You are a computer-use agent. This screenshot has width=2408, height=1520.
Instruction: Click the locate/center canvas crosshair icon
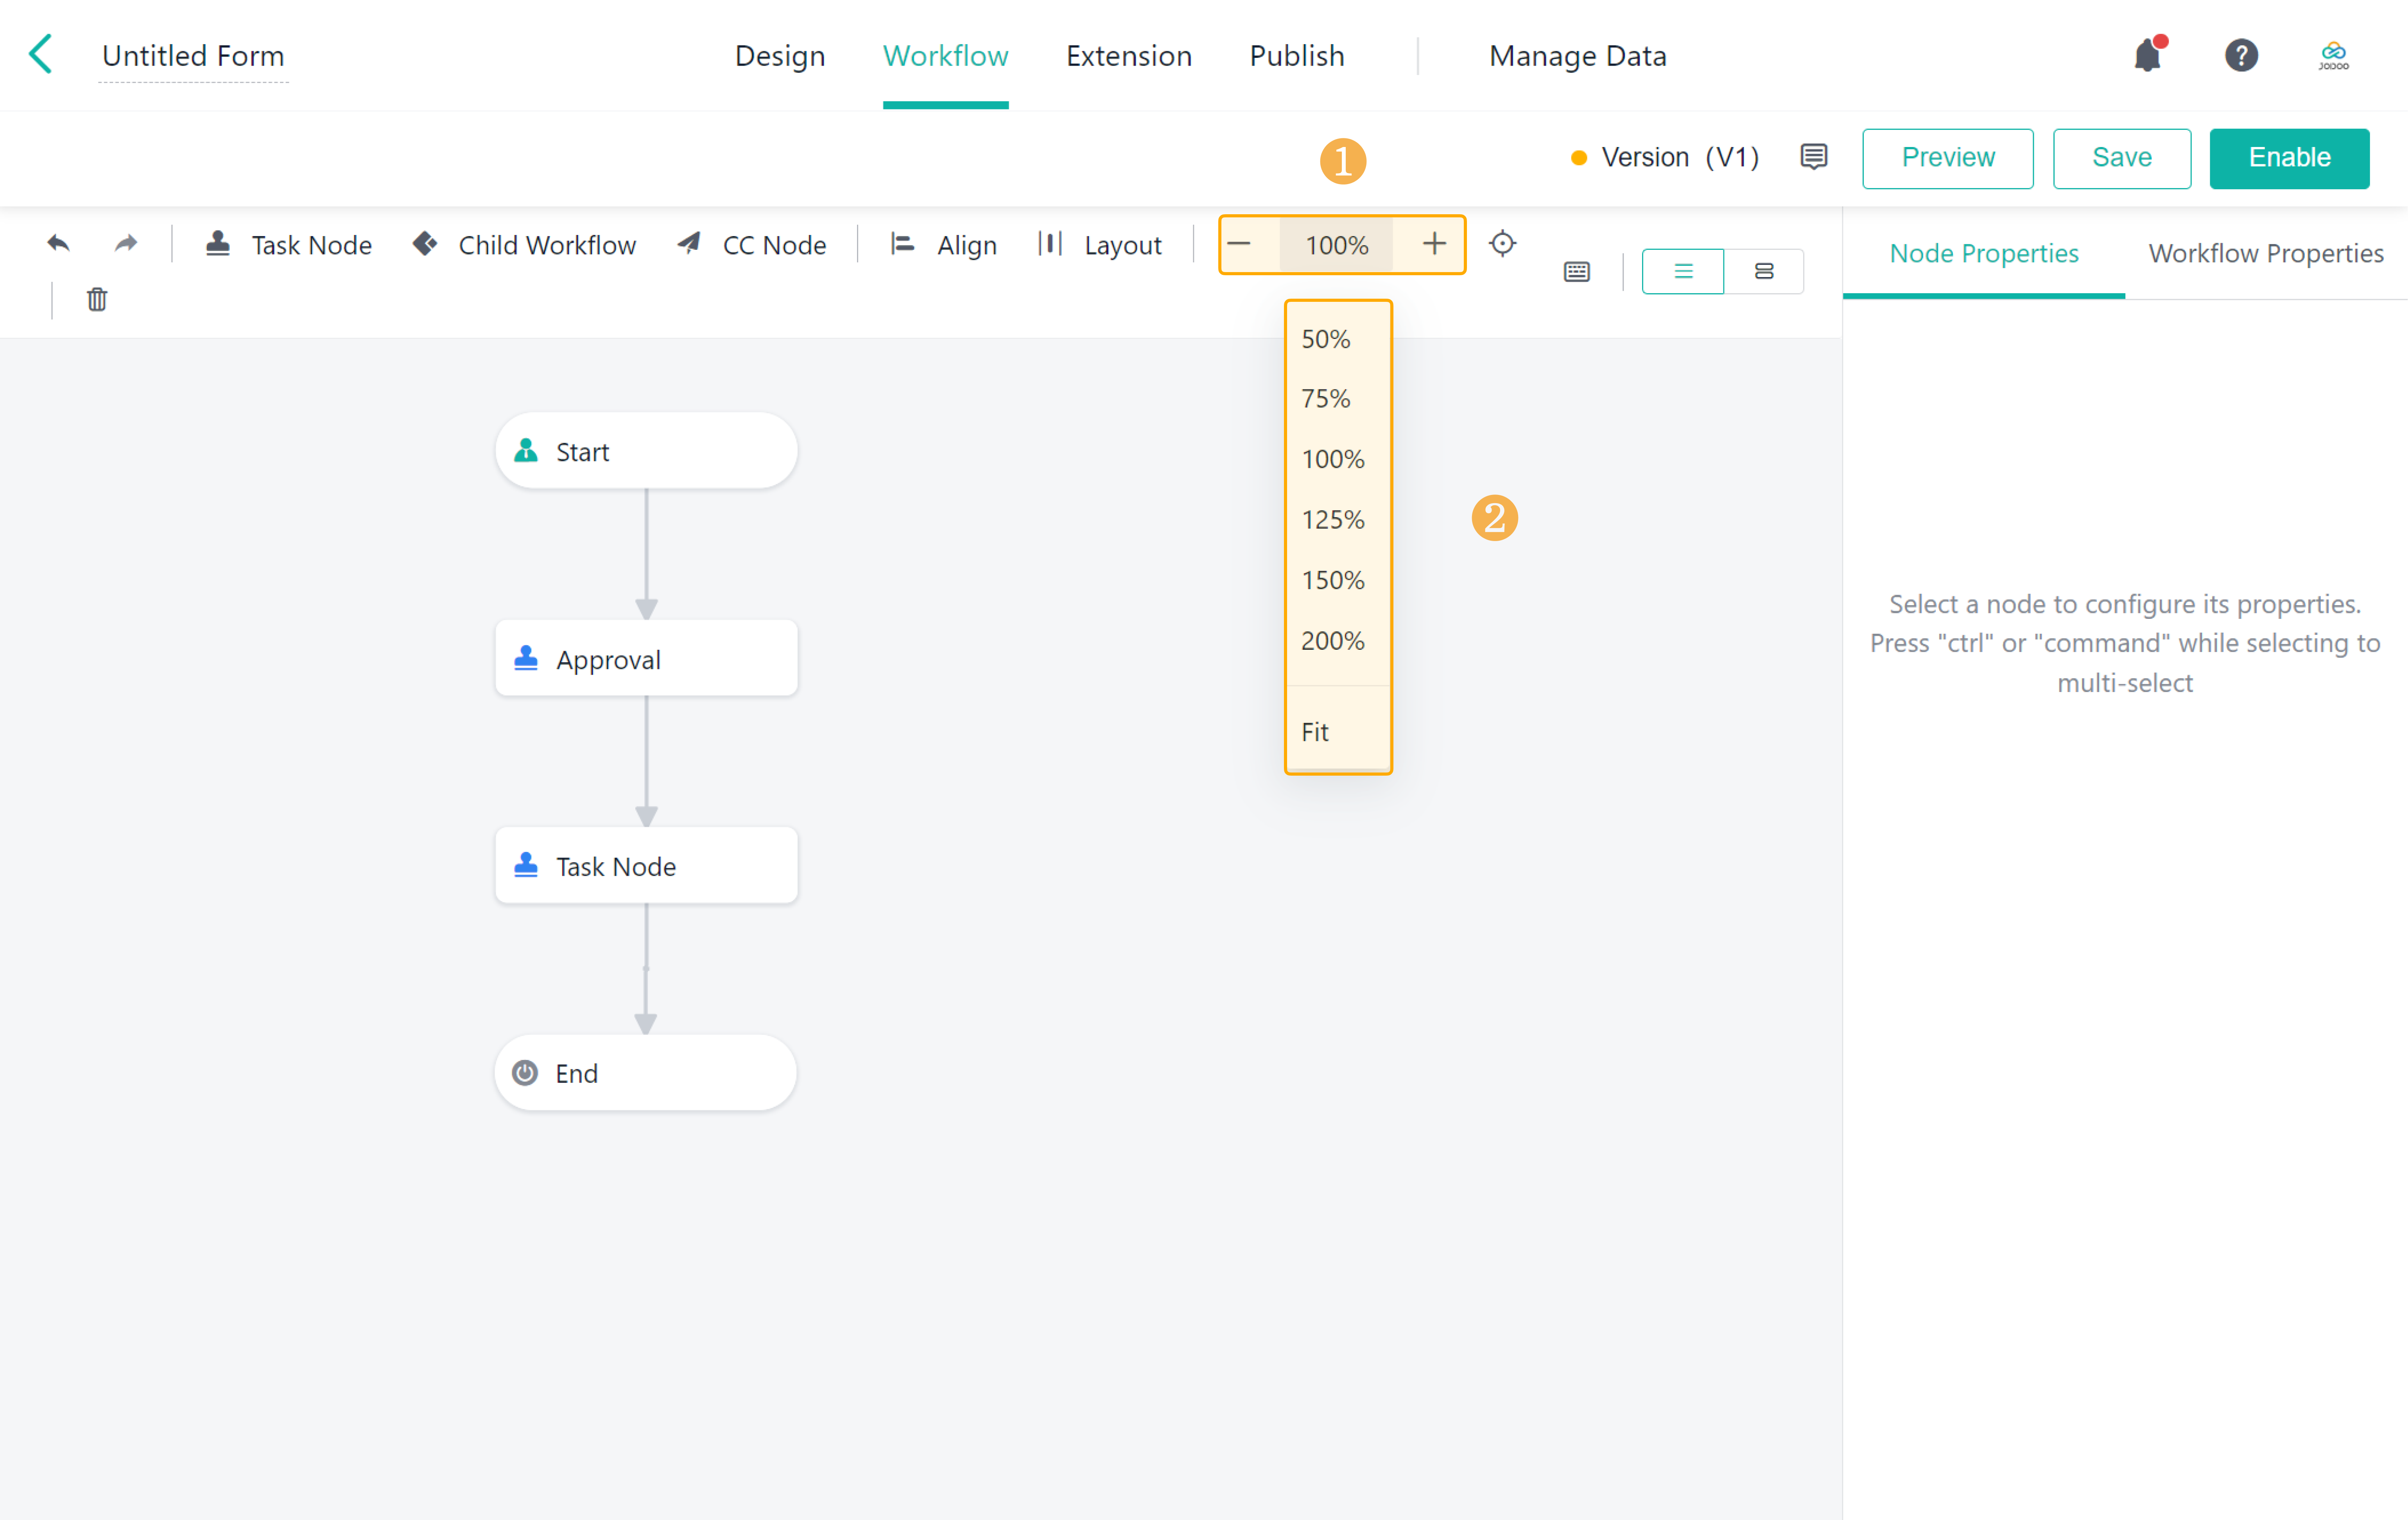point(1502,244)
